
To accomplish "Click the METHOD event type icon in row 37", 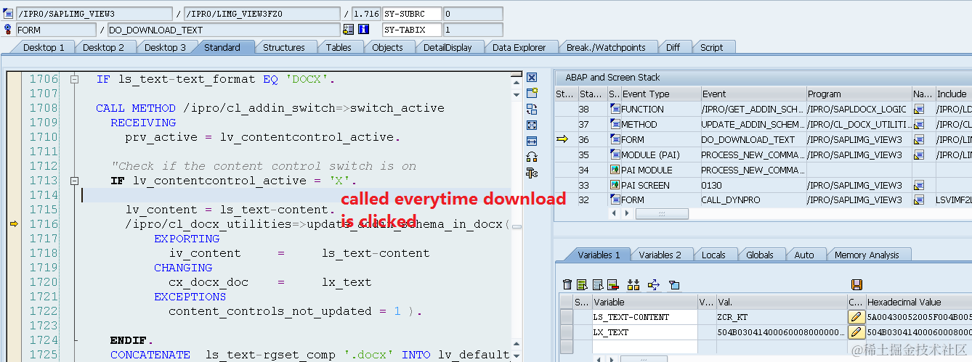I will (x=615, y=124).
